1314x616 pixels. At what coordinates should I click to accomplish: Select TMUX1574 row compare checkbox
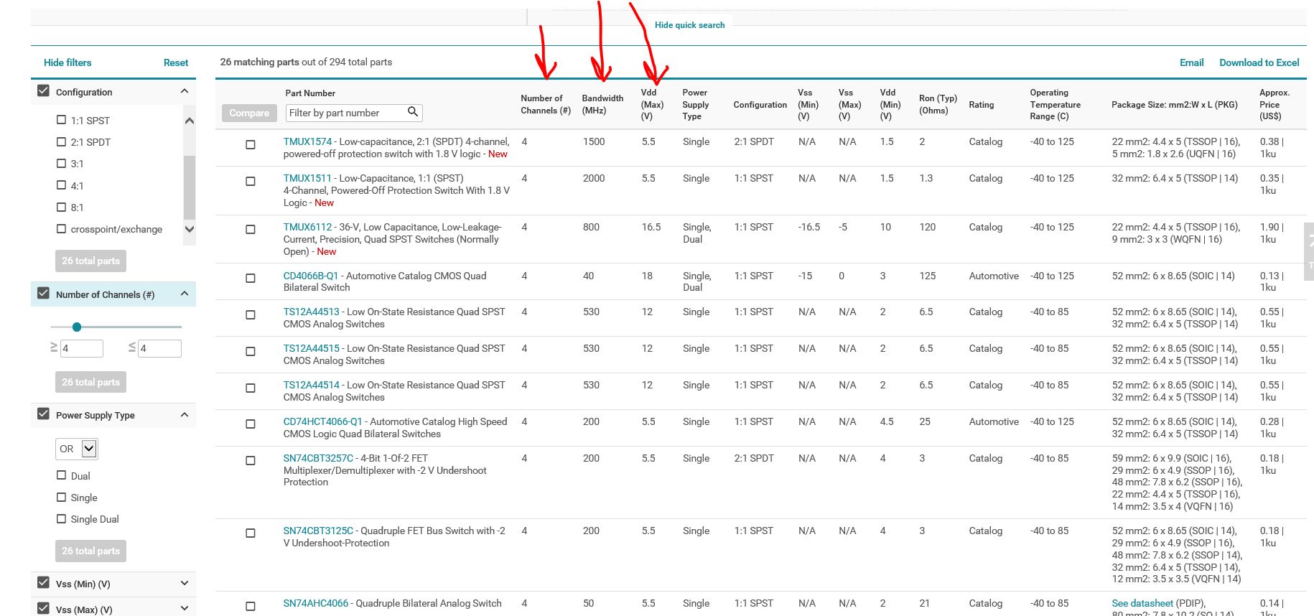(x=251, y=144)
